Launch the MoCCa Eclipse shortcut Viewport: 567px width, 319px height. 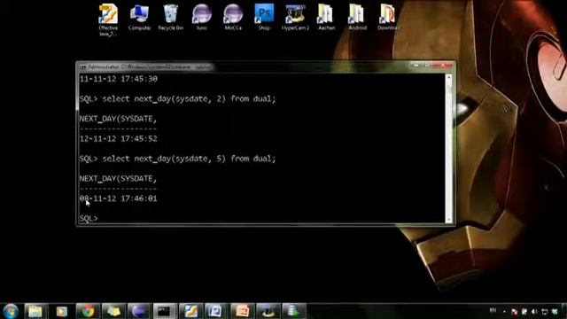pos(233,17)
